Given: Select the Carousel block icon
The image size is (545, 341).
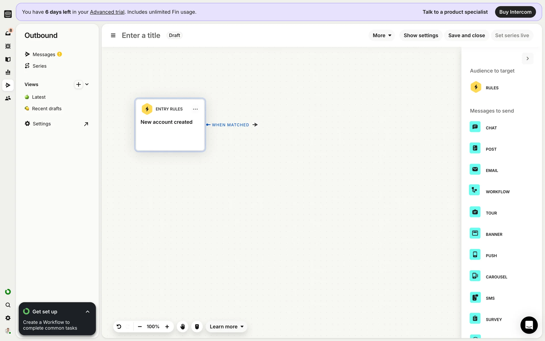Looking at the screenshot, I should [475, 276].
